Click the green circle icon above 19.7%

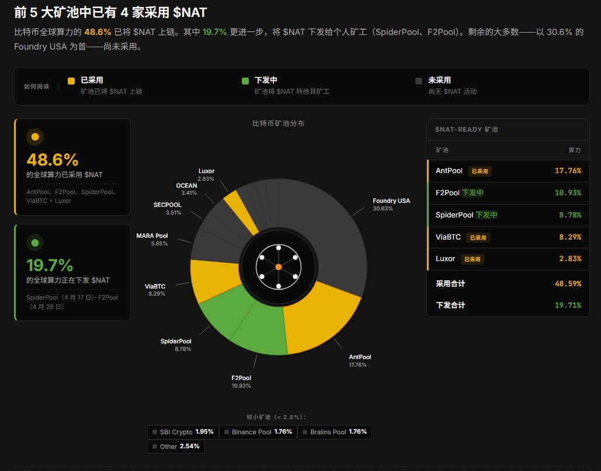35,242
